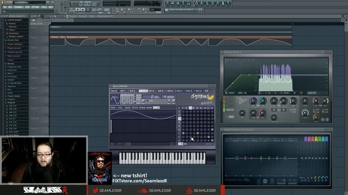Click the lit OUT-column knob in Sytrus matrix row 6
The height and width of the screenshot is (195, 348).
212,129
